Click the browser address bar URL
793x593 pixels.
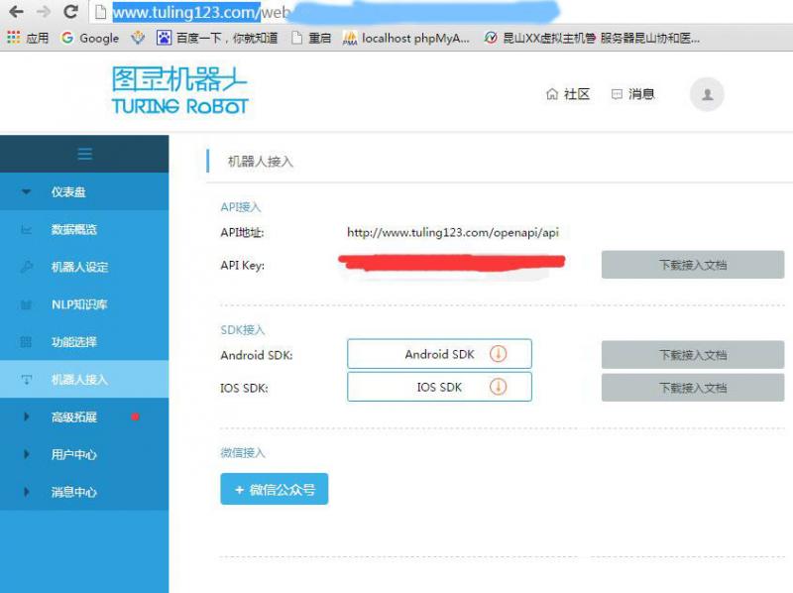coord(201,12)
